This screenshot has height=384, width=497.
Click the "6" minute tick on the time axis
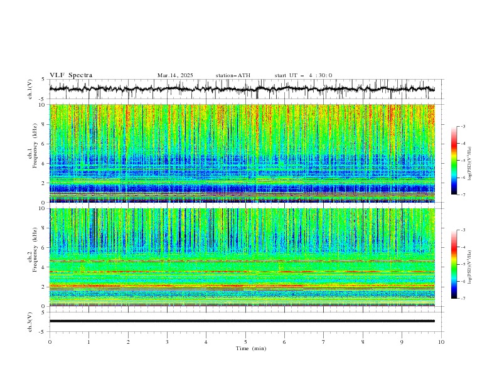click(x=284, y=342)
